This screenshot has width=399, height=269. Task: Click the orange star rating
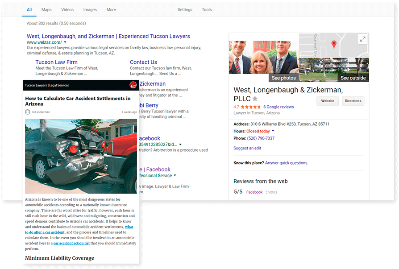pos(251,107)
